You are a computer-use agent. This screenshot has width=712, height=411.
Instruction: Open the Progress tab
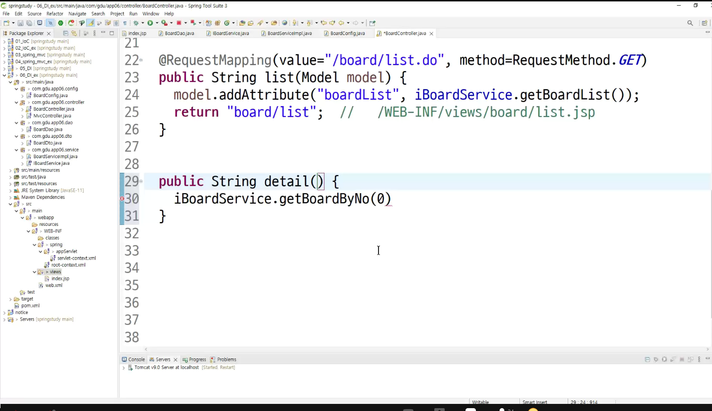(x=194, y=360)
